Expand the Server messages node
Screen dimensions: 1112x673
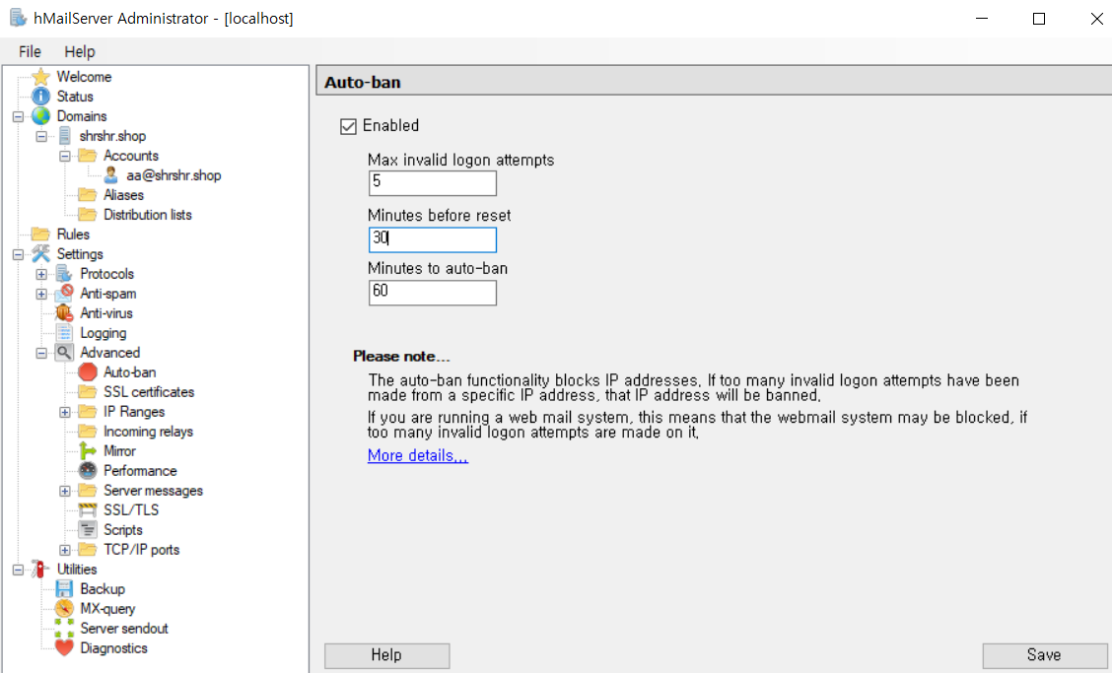[x=64, y=491]
